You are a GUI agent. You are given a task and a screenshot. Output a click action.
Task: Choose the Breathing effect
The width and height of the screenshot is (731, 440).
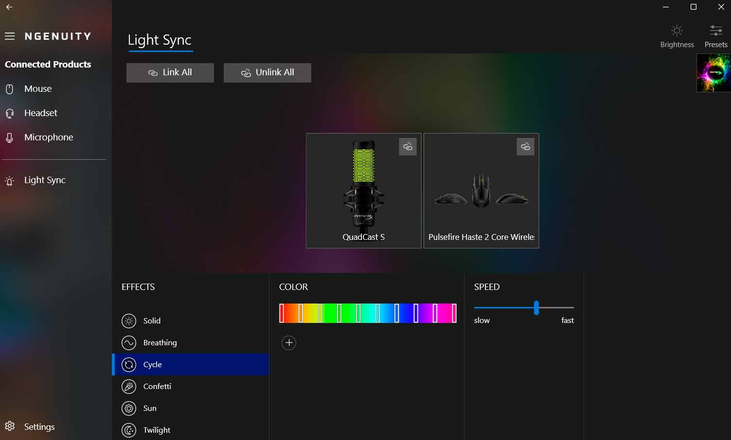point(160,342)
